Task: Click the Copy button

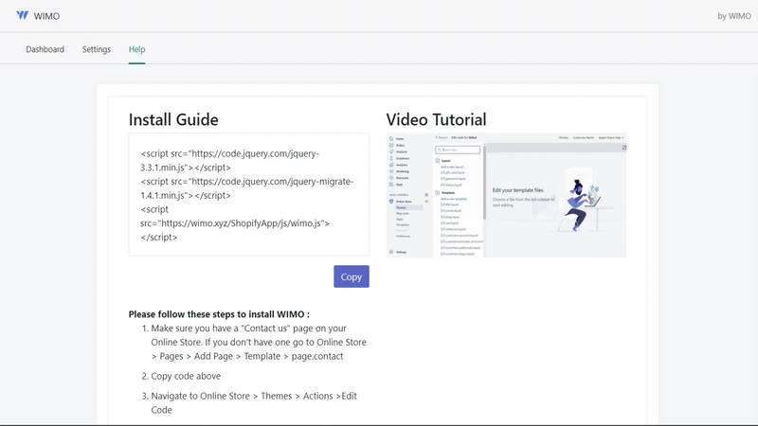Action: pos(352,276)
